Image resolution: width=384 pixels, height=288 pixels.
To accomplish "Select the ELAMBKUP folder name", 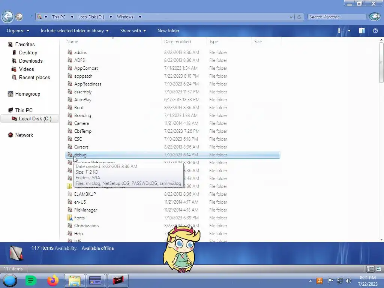I will 85,194.
